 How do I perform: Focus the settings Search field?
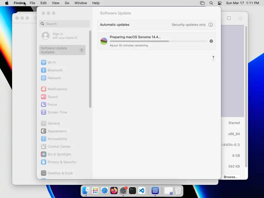click(64, 24)
